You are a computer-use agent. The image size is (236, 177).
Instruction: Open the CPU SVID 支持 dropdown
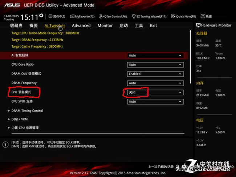[155, 102]
